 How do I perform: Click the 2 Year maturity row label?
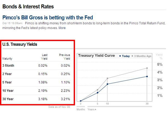pyautogui.click(x=7, y=74)
